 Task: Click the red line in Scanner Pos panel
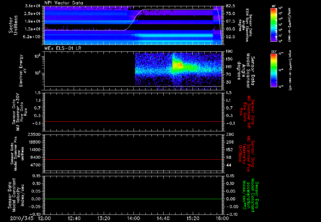click(133, 159)
